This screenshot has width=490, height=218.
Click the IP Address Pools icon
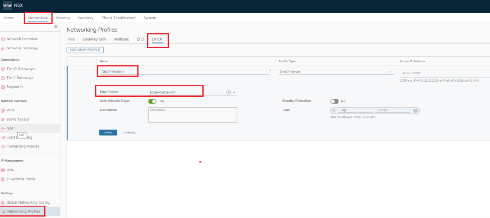[x=3, y=179]
